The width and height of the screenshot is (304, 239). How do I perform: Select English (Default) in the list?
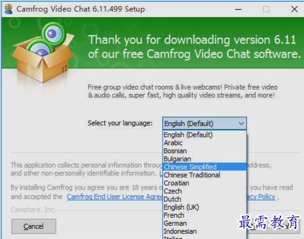pyautogui.click(x=205, y=135)
